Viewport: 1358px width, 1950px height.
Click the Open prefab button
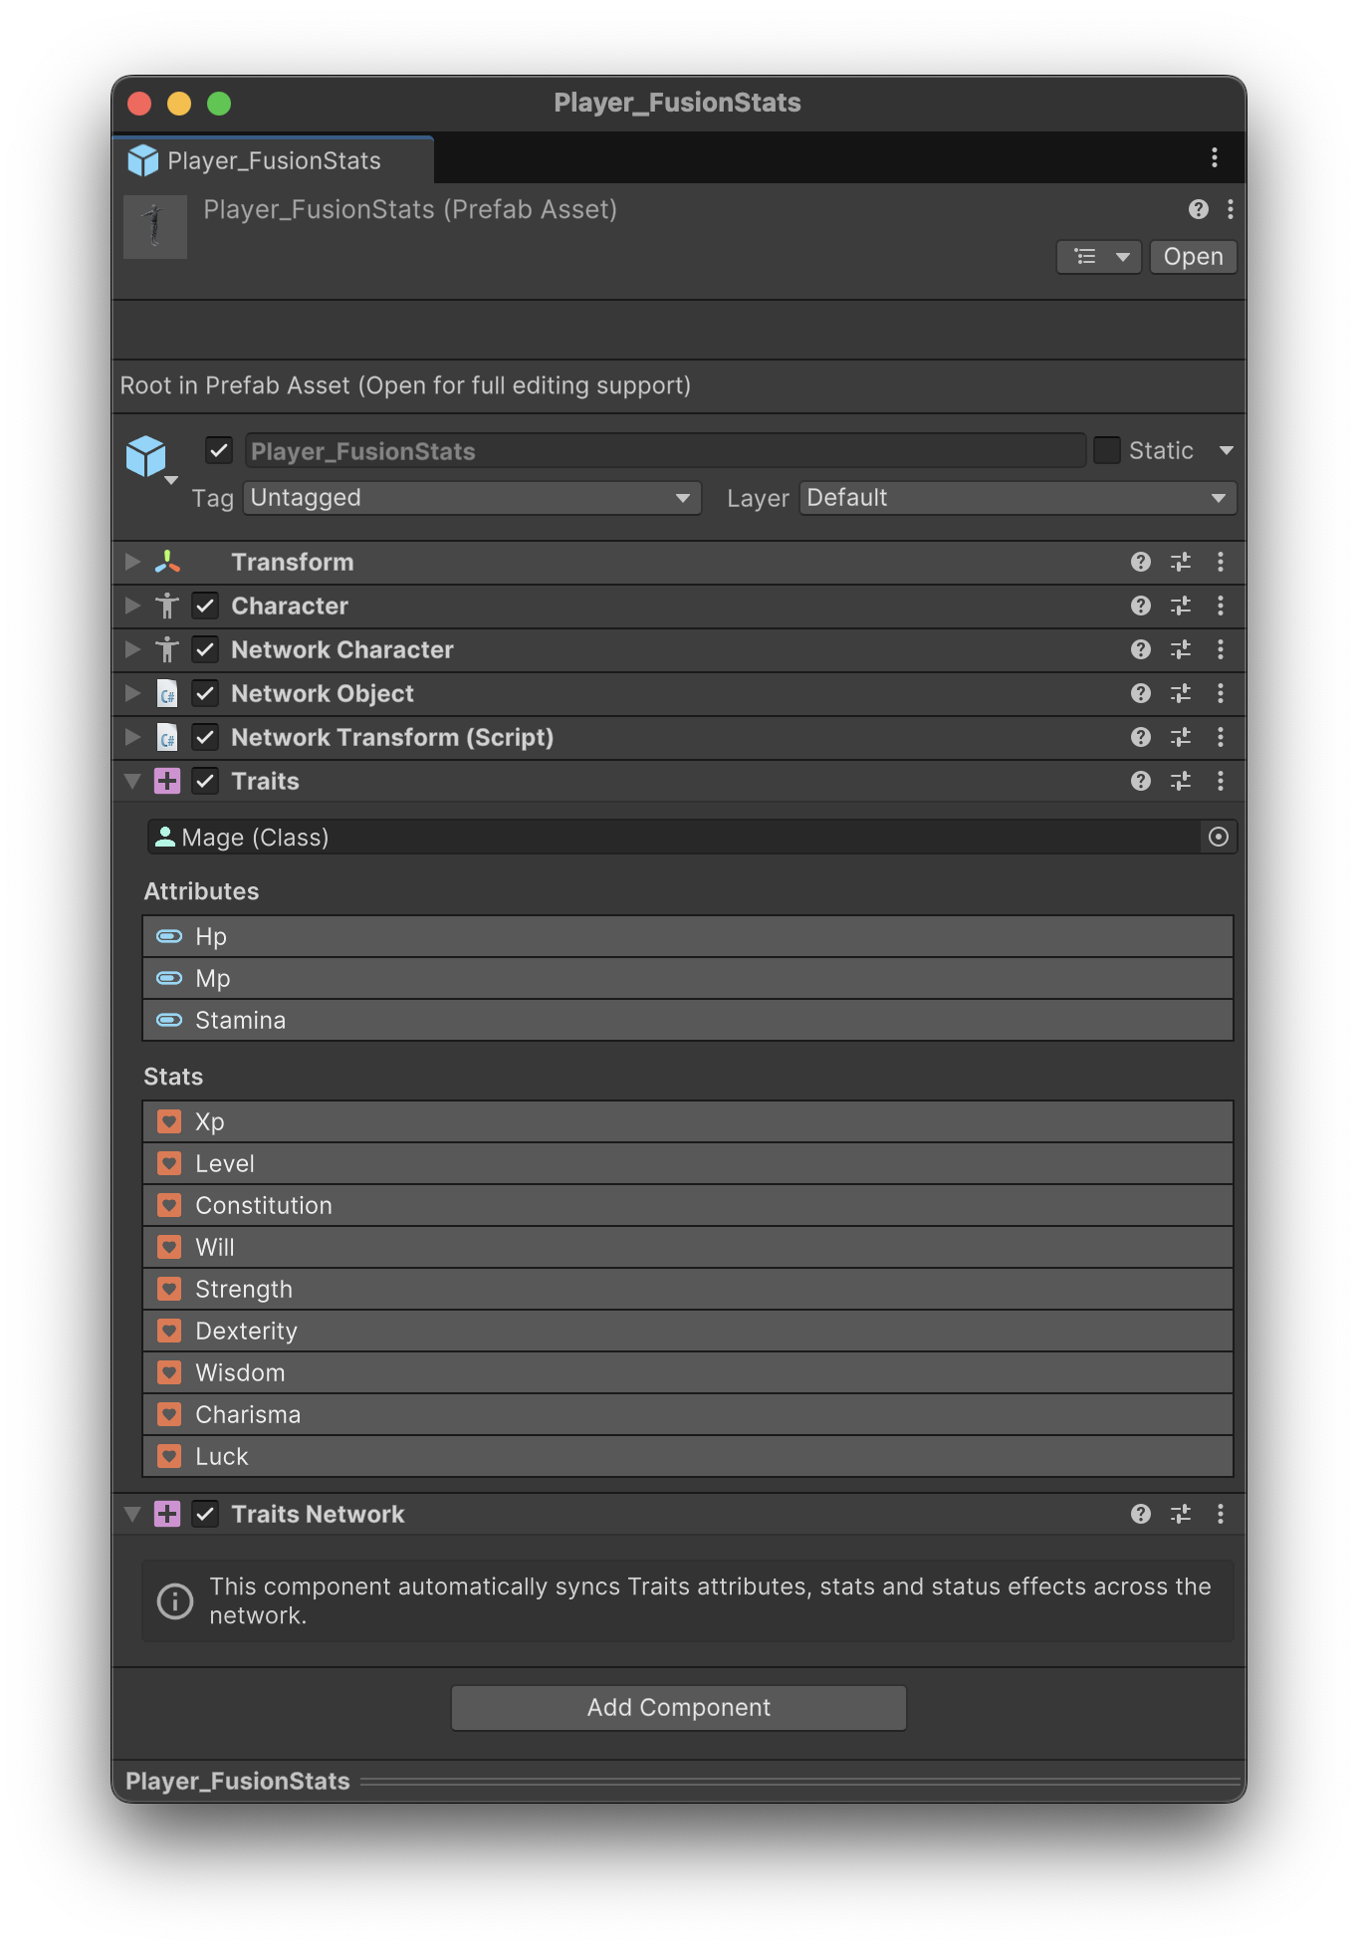pos(1193,257)
